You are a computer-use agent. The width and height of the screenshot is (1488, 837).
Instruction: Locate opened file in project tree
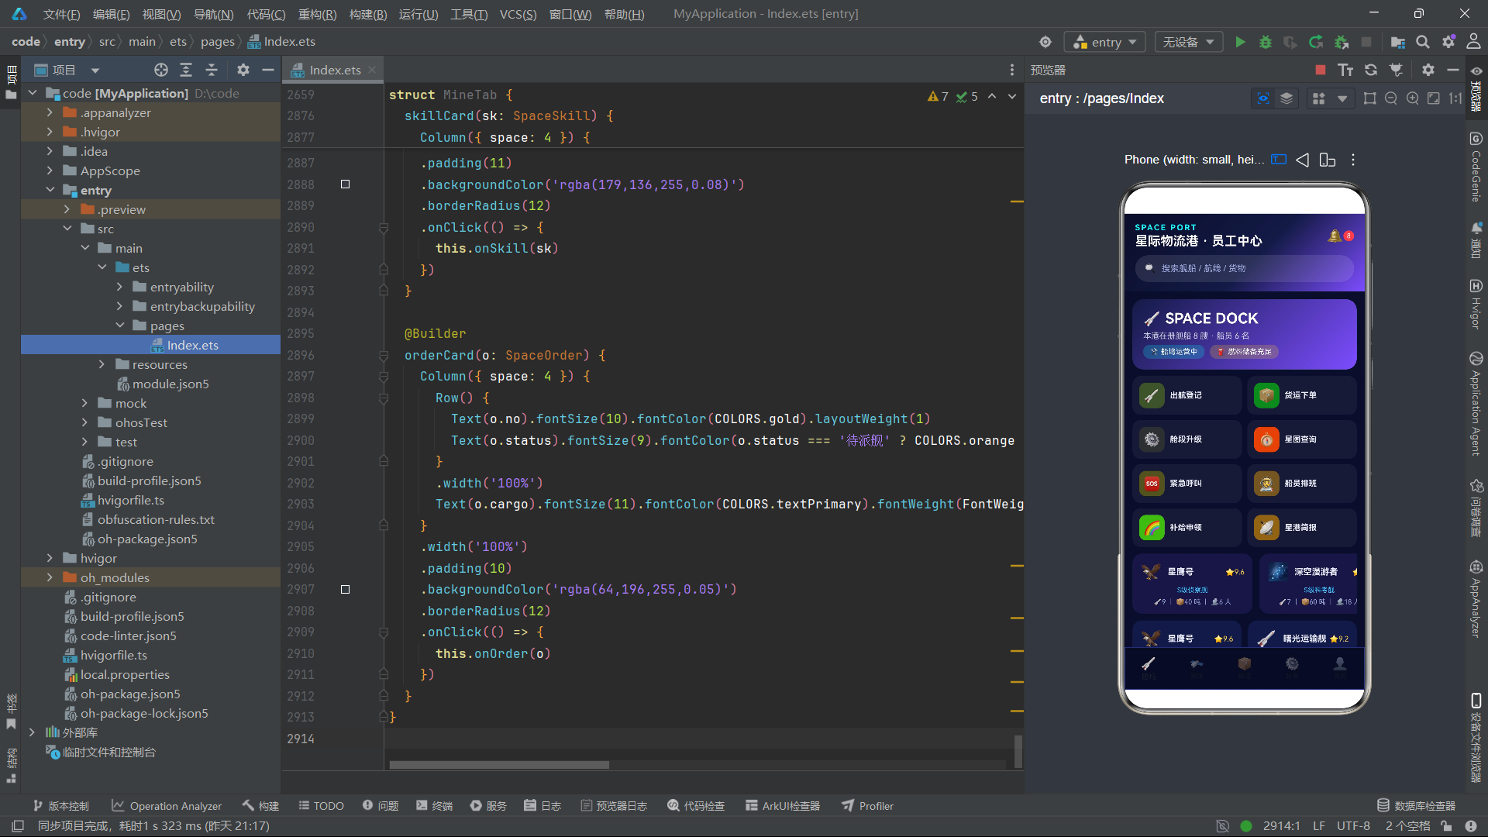pyautogui.click(x=161, y=70)
